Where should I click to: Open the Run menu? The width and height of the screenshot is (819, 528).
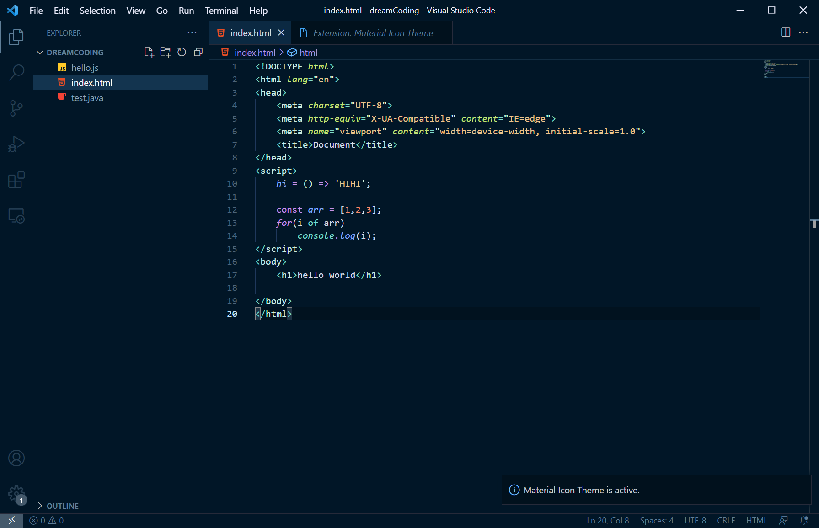click(x=186, y=10)
